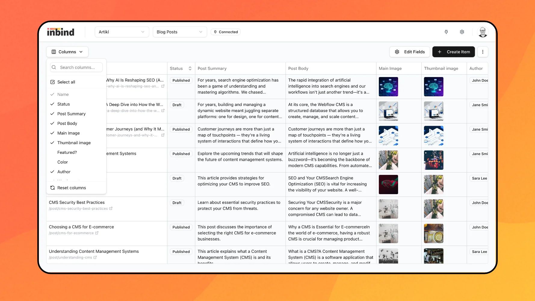Image resolution: width=535 pixels, height=301 pixels.
Task: Open the Edit Fields button
Action: pyautogui.click(x=410, y=52)
